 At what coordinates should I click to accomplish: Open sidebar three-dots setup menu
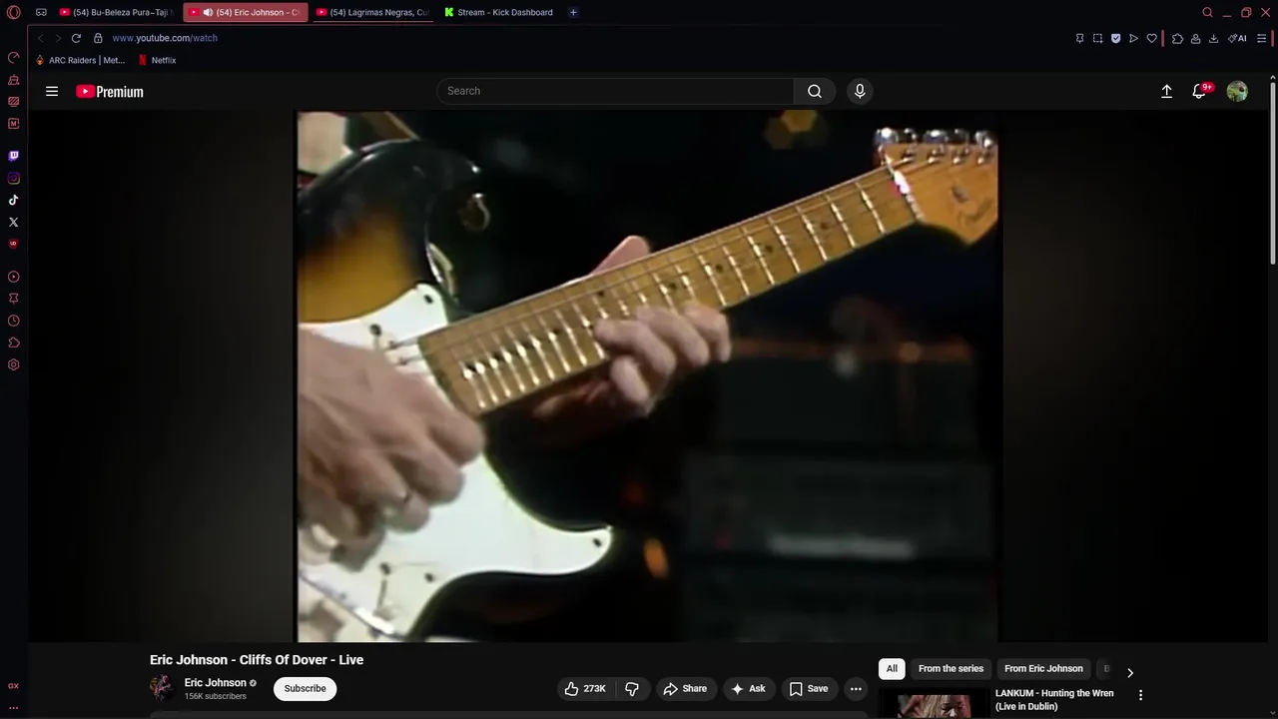pos(13,707)
